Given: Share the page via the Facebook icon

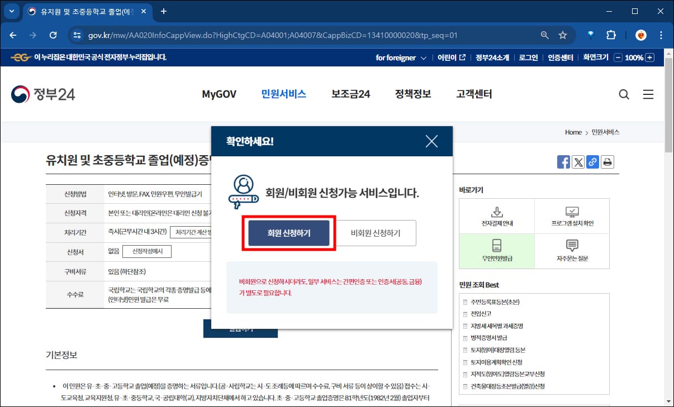Looking at the screenshot, I should pyautogui.click(x=563, y=162).
